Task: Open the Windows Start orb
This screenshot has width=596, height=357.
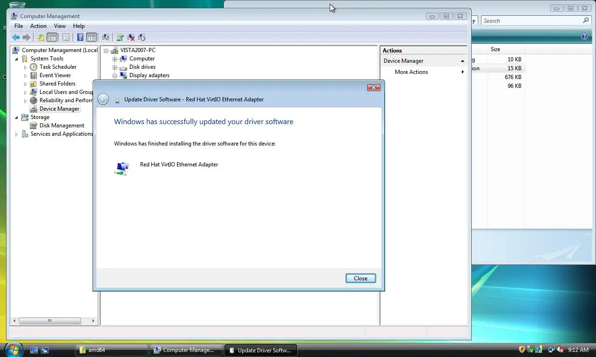Action: (x=13, y=349)
